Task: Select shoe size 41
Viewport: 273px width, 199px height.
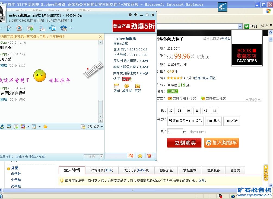Action: [x=197, y=111]
